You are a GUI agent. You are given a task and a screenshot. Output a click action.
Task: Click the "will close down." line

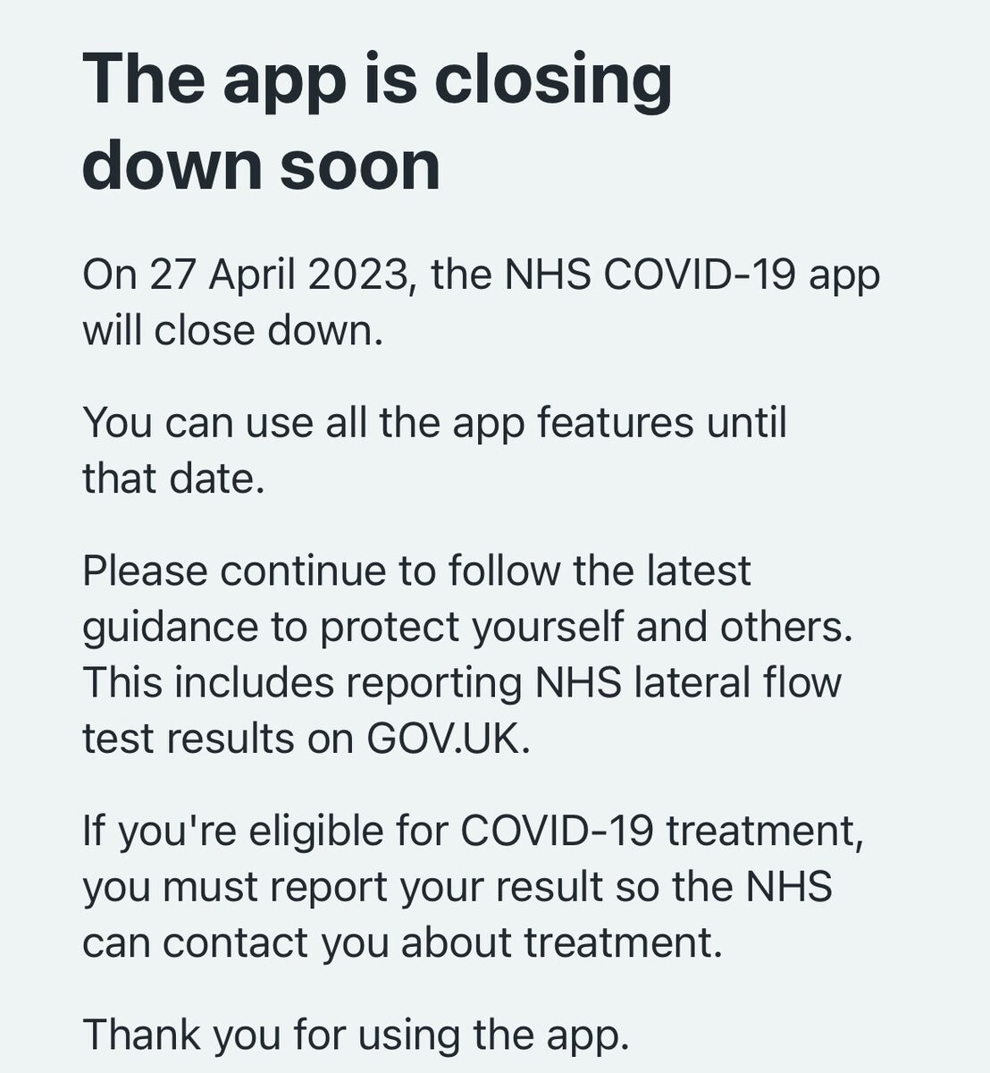pyautogui.click(x=233, y=332)
